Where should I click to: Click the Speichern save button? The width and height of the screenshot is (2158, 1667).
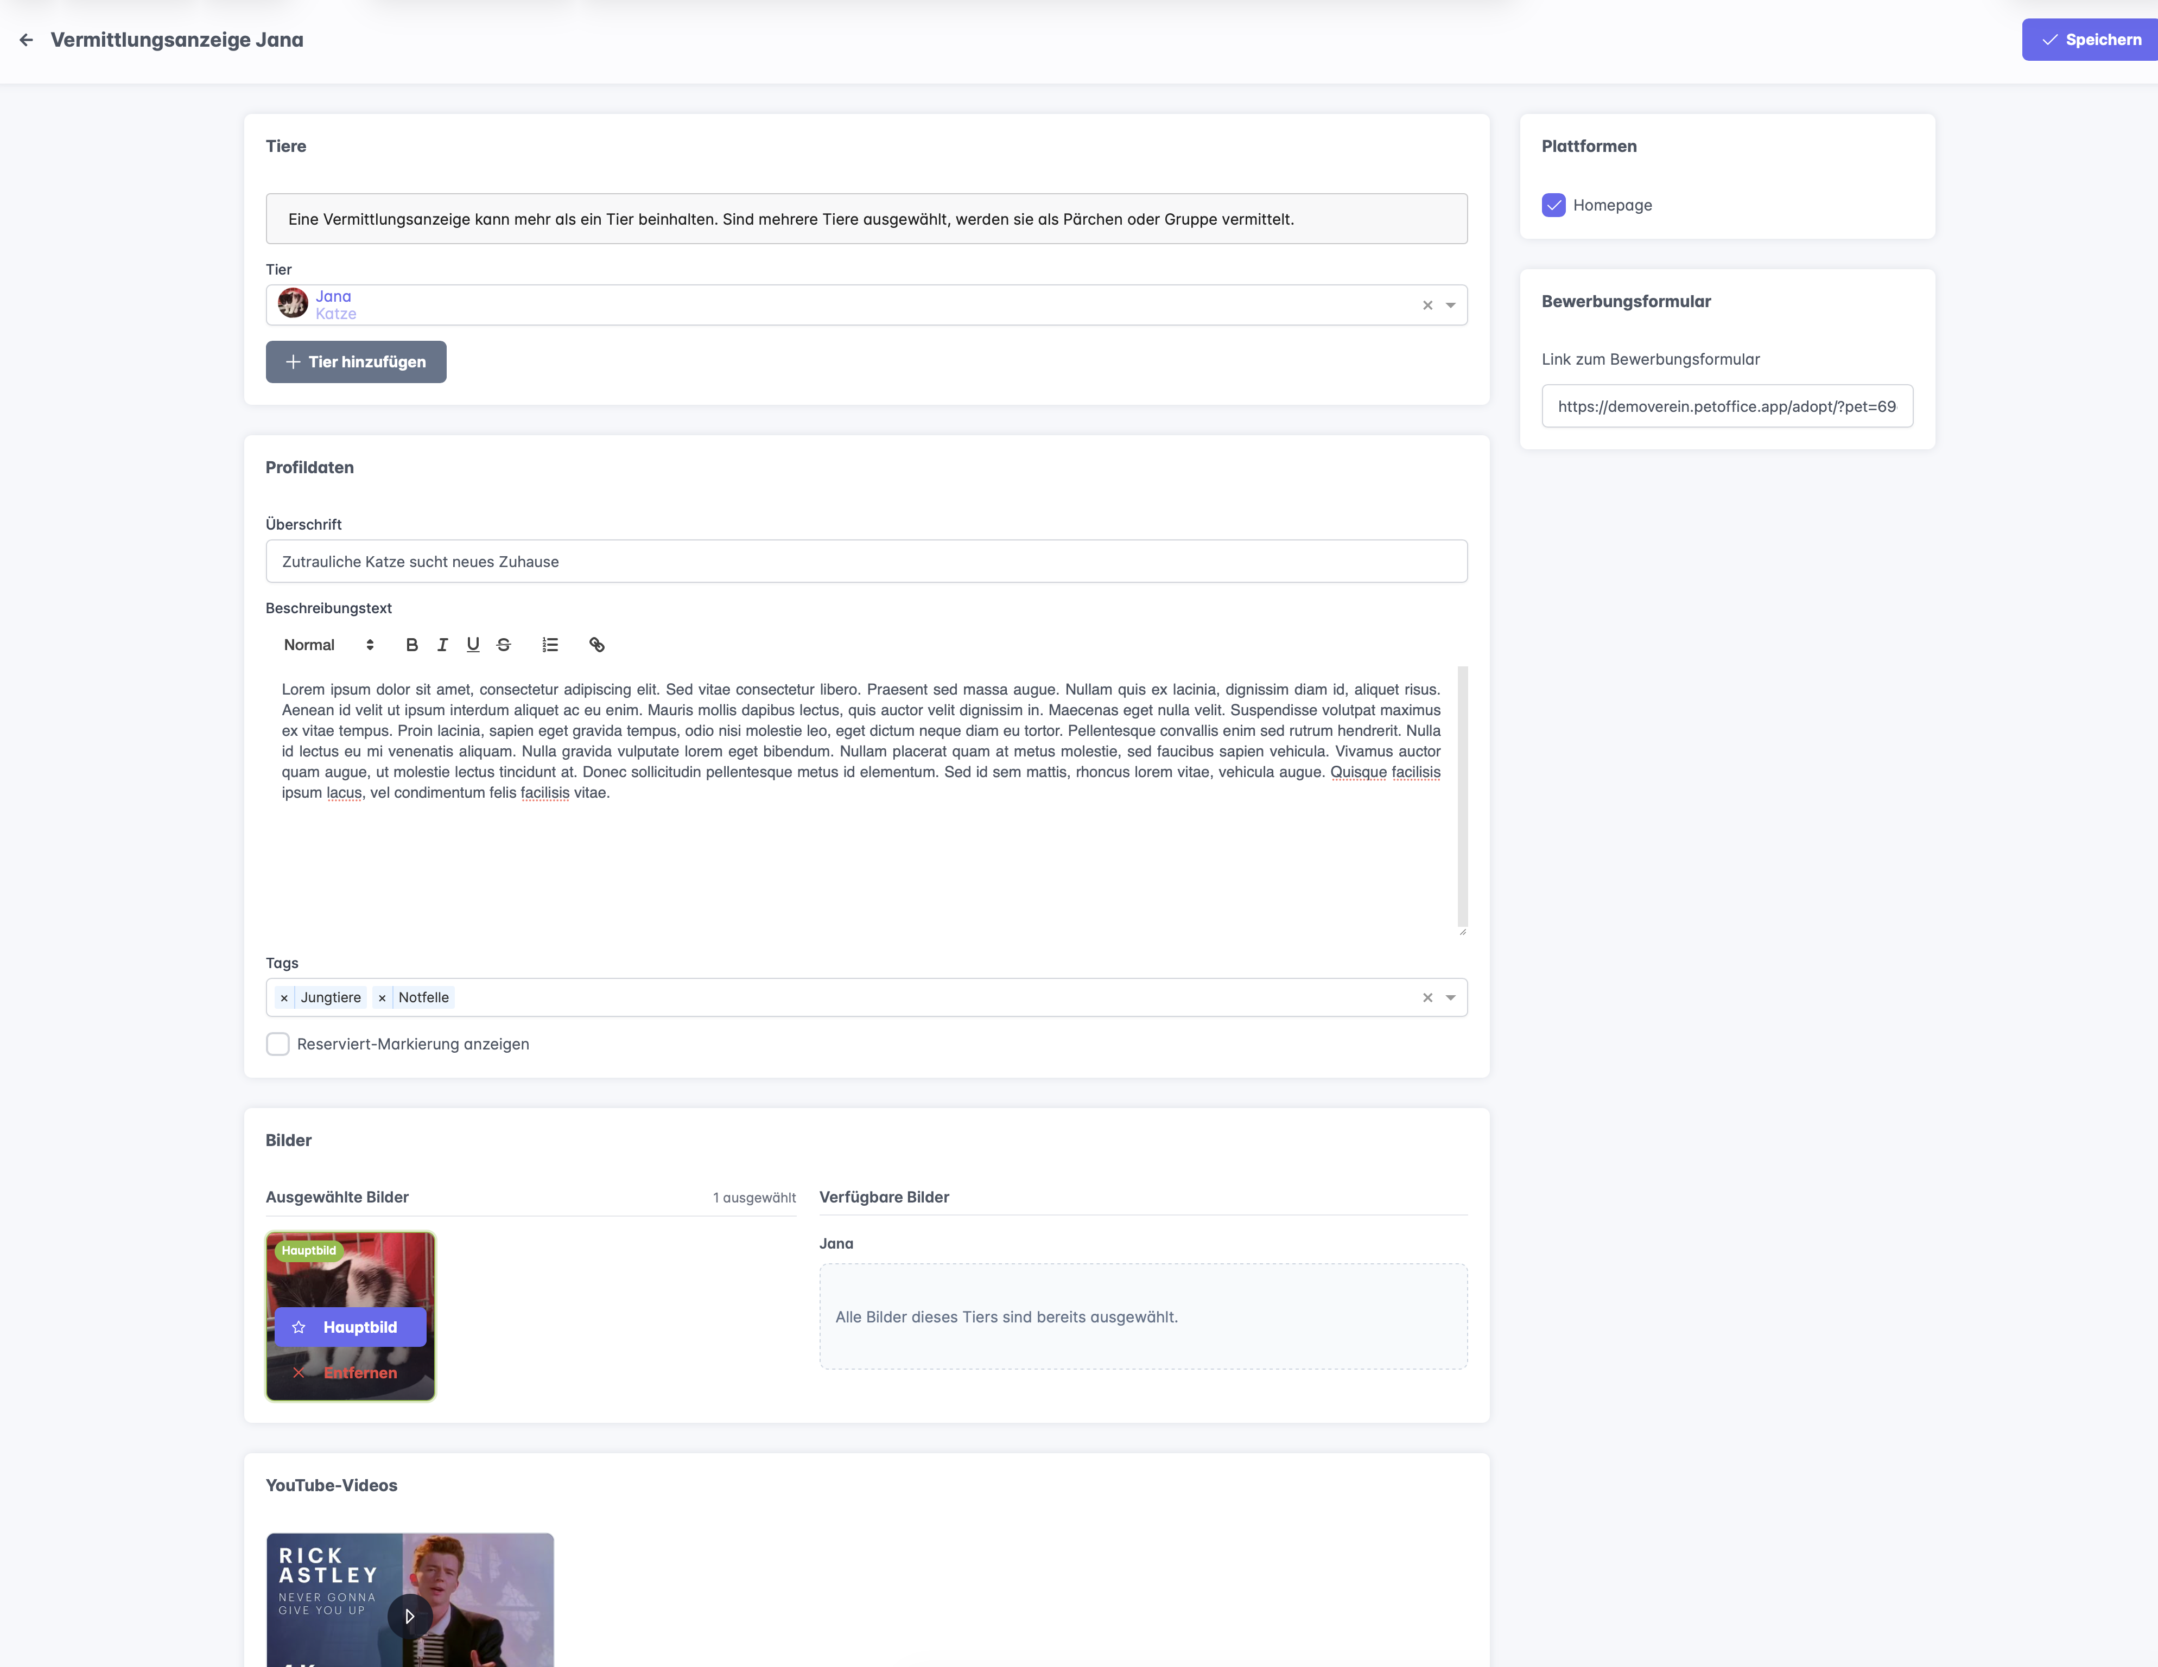coord(2090,40)
